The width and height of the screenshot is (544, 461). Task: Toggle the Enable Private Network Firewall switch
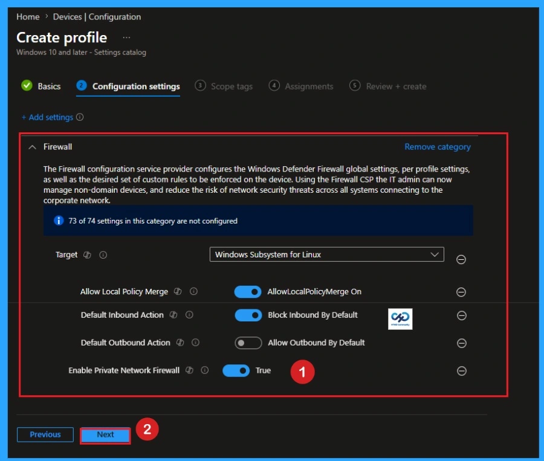(x=236, y=371)
